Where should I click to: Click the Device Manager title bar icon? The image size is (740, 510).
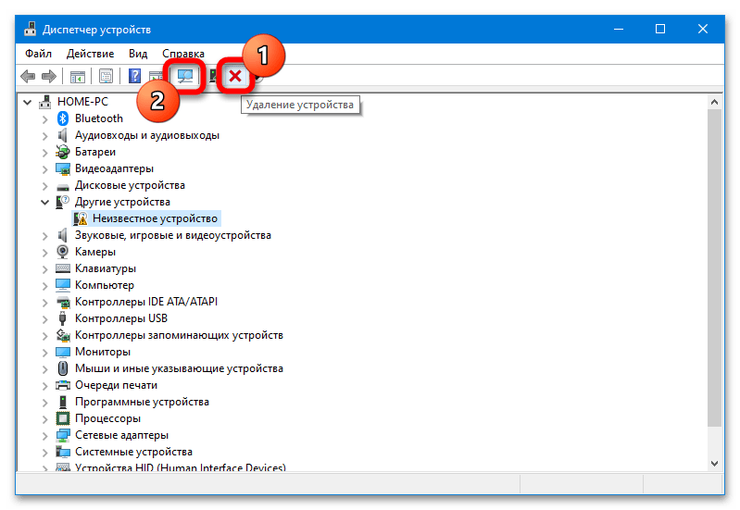pos(31,29)
